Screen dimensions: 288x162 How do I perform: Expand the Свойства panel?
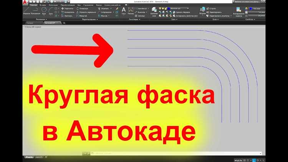(250, 19)
